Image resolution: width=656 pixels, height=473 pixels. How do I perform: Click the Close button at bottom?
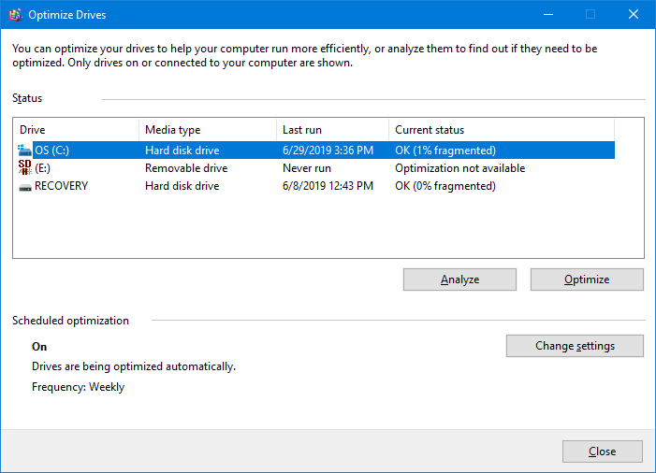(x=603, y=451)
